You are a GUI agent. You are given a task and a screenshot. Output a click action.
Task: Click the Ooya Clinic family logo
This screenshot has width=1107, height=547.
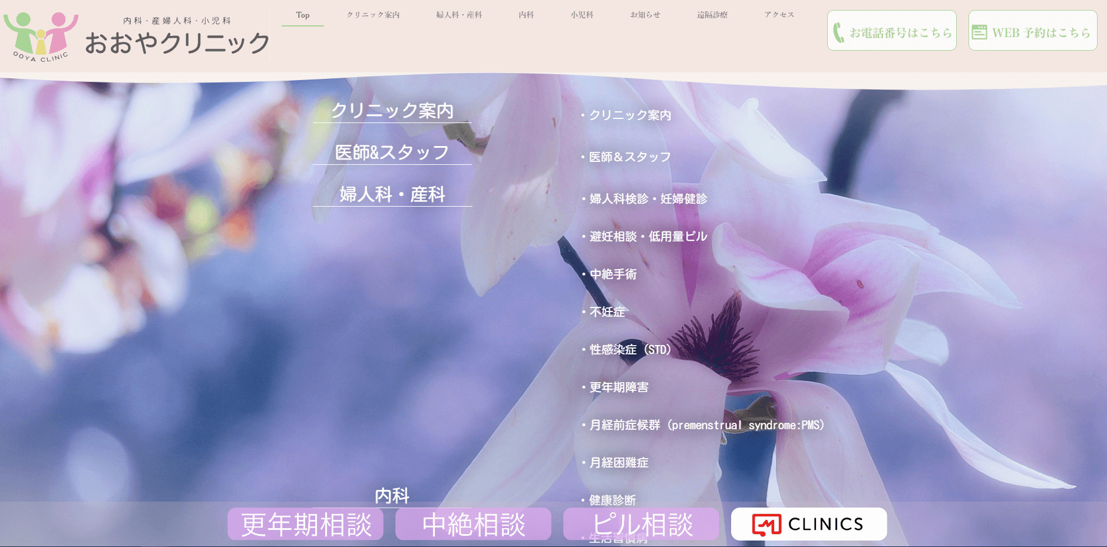pyautogui.click(x=40, y=35)
